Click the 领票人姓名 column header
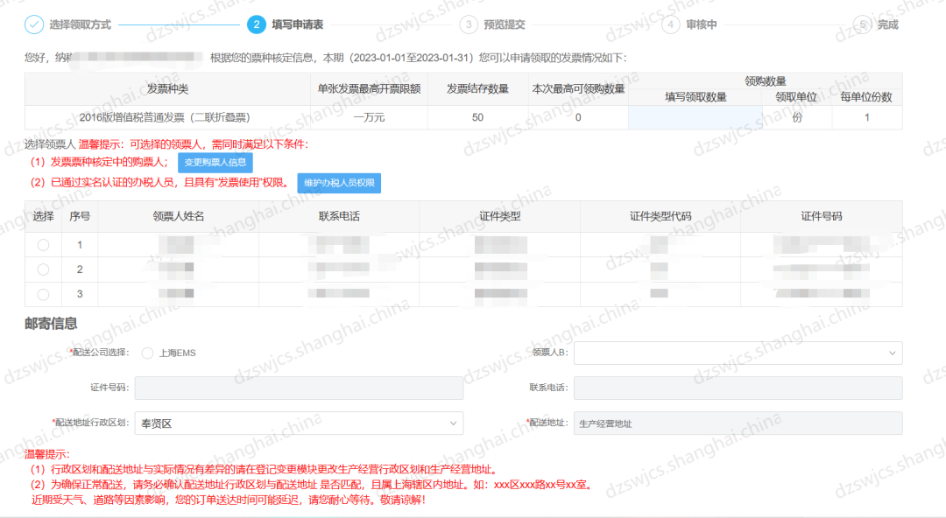Image resolution: width=946 pixels, height=518 pixels. [179, 216]
